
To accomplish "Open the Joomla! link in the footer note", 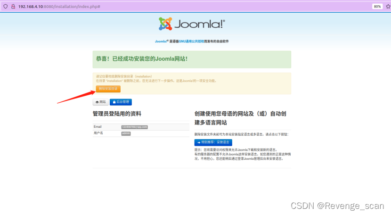I will [x=162, y=41].
